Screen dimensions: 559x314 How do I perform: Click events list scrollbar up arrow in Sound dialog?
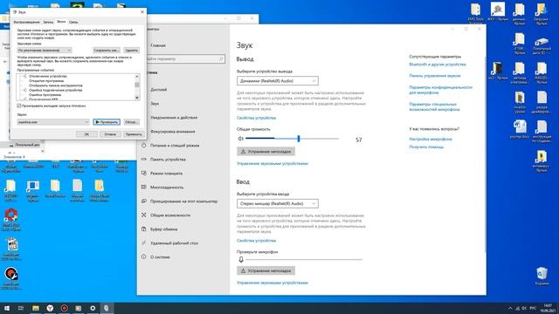coord(137,76)
